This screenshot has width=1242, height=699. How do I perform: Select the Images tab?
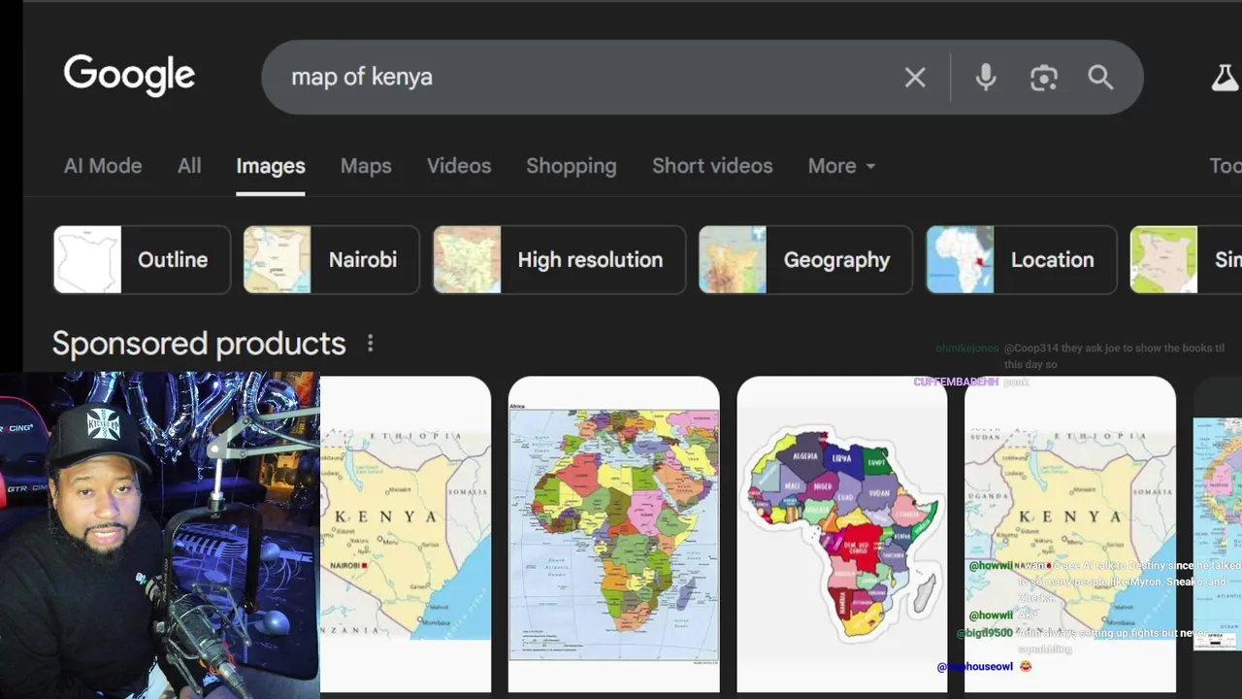click(x=271, y=166)
